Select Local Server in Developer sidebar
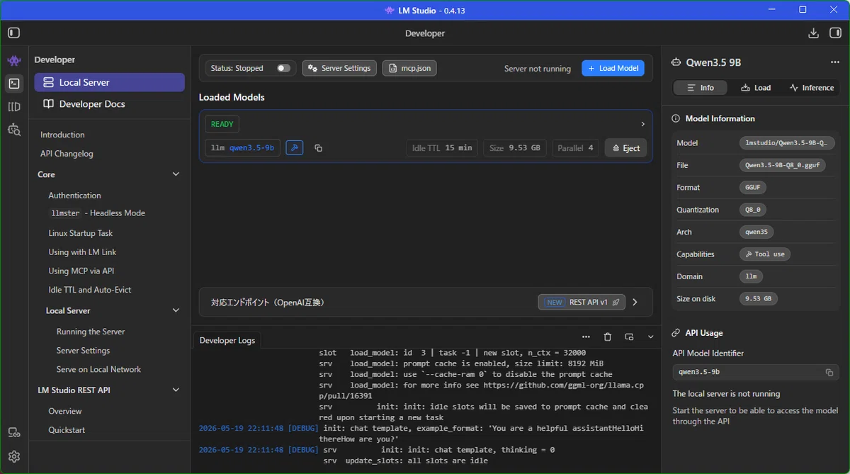Screen dimensions: 850x474 tap(109, 82)
